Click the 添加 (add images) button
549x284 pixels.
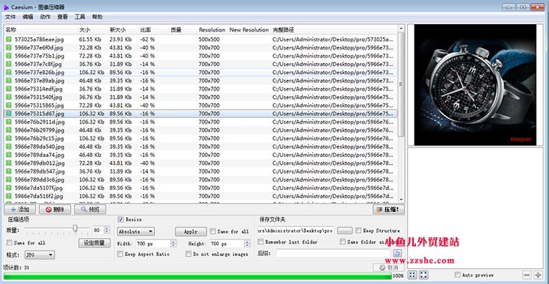coord(19,209)
